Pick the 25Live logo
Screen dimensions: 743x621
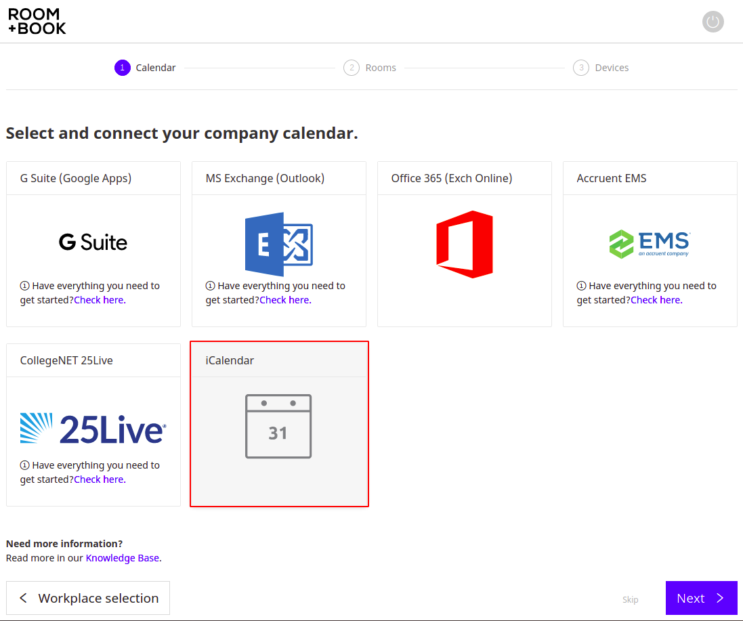[93, 429]
